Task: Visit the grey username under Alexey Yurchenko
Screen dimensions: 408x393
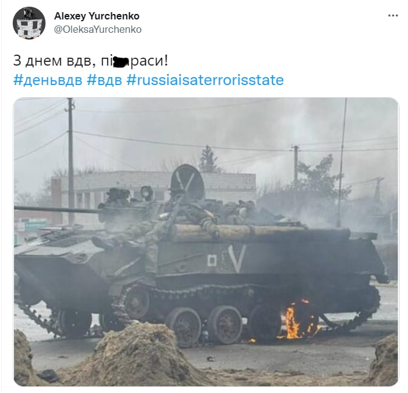Action: [98, 29]
